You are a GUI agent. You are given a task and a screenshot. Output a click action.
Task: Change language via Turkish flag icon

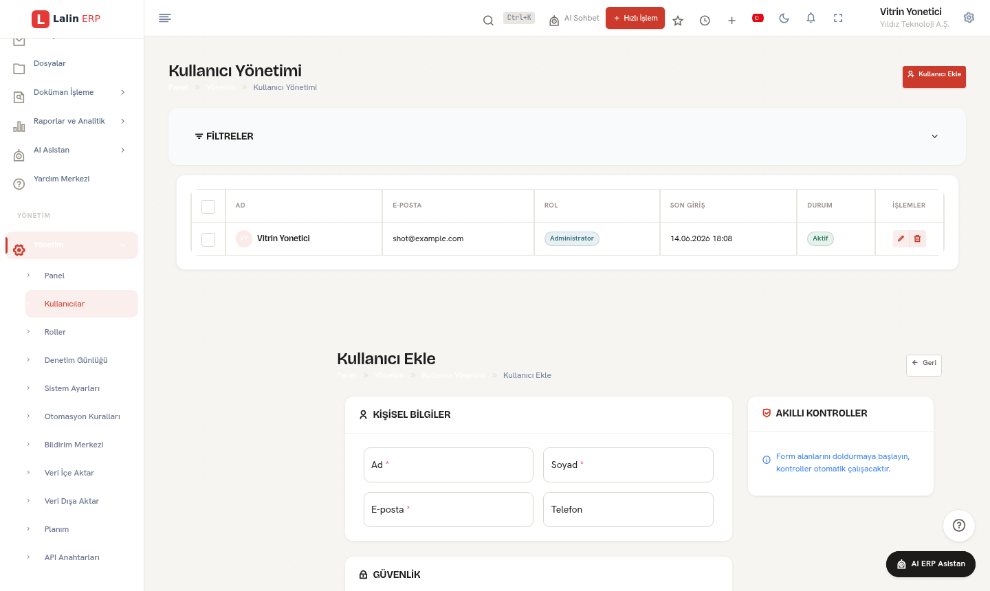(x=758, y=18)
